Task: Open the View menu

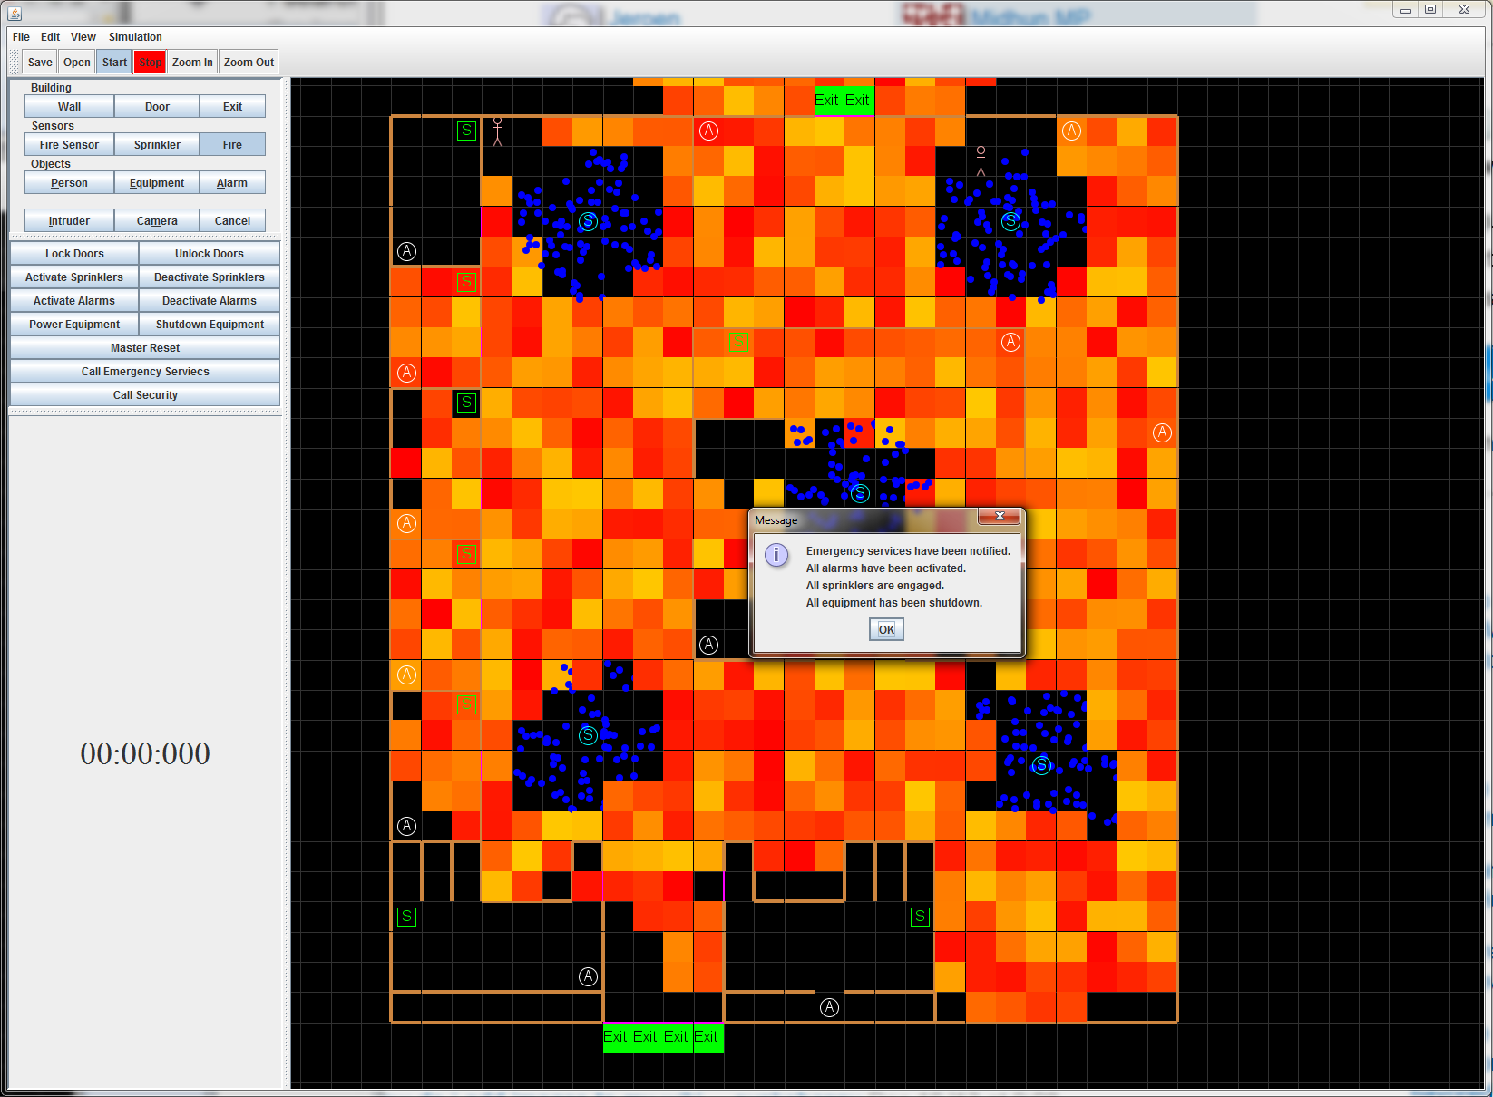Action: pyautogui.click(x=83, y=37)
